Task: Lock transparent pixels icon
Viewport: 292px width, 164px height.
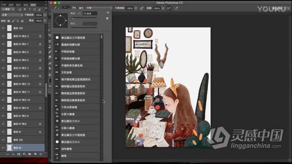Action: pyautogui.click(x=9, y=21)
